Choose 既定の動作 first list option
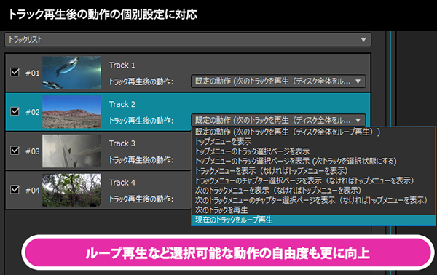This screenshot has width=437, height=275. tap(313, 132)
